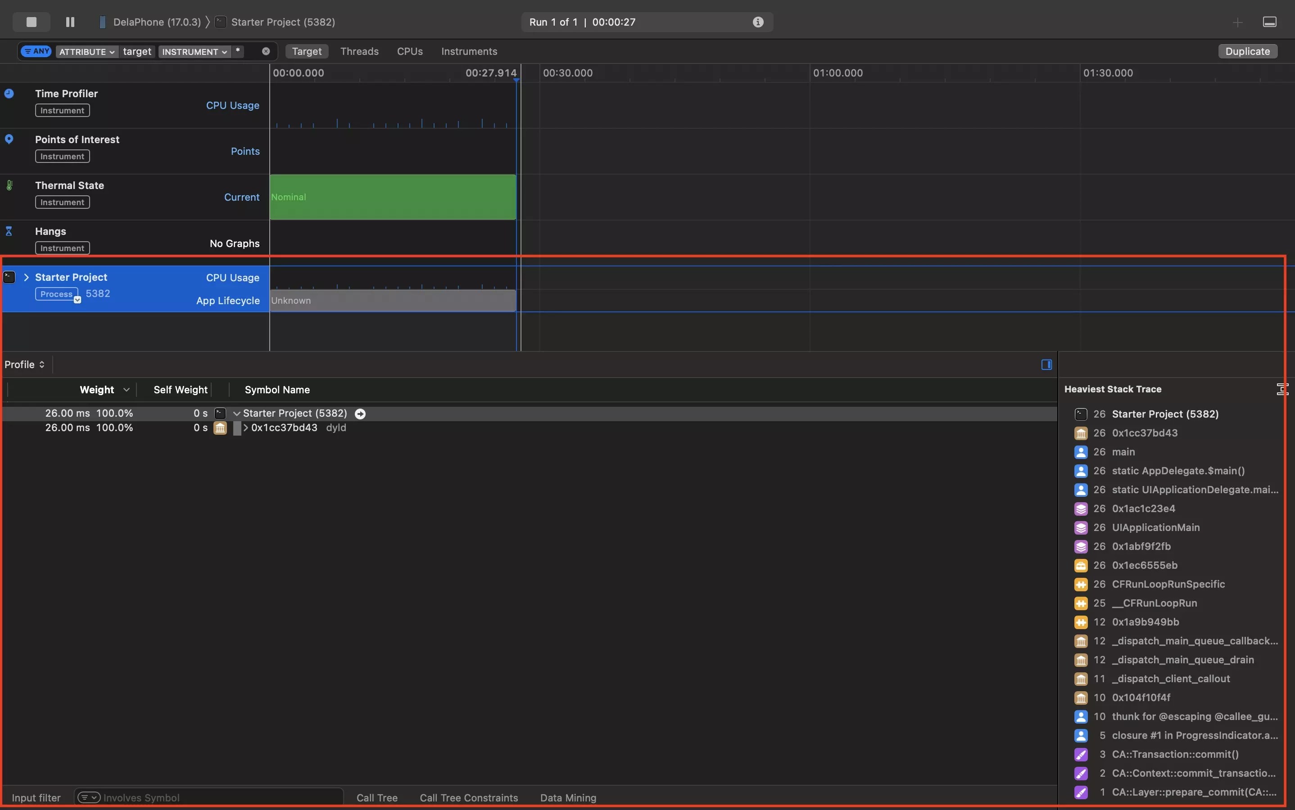Pause the trace recording
Screen dimensions: 1295x810
tap(69, 22)
